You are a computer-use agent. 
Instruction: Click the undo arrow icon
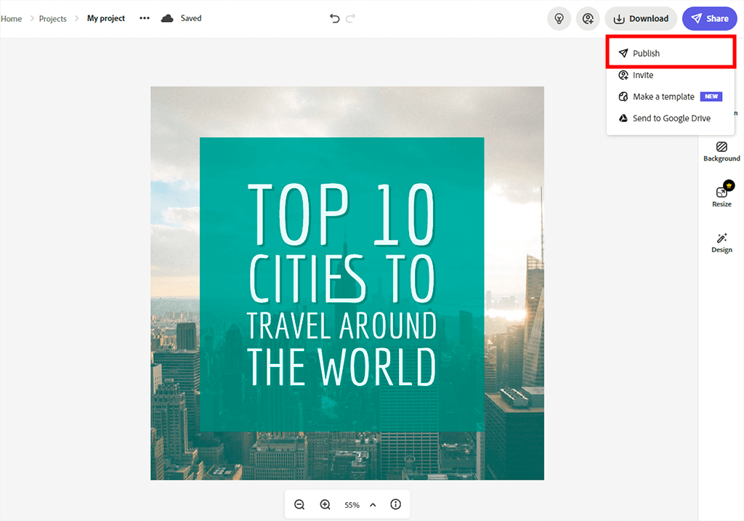point(334,18)
